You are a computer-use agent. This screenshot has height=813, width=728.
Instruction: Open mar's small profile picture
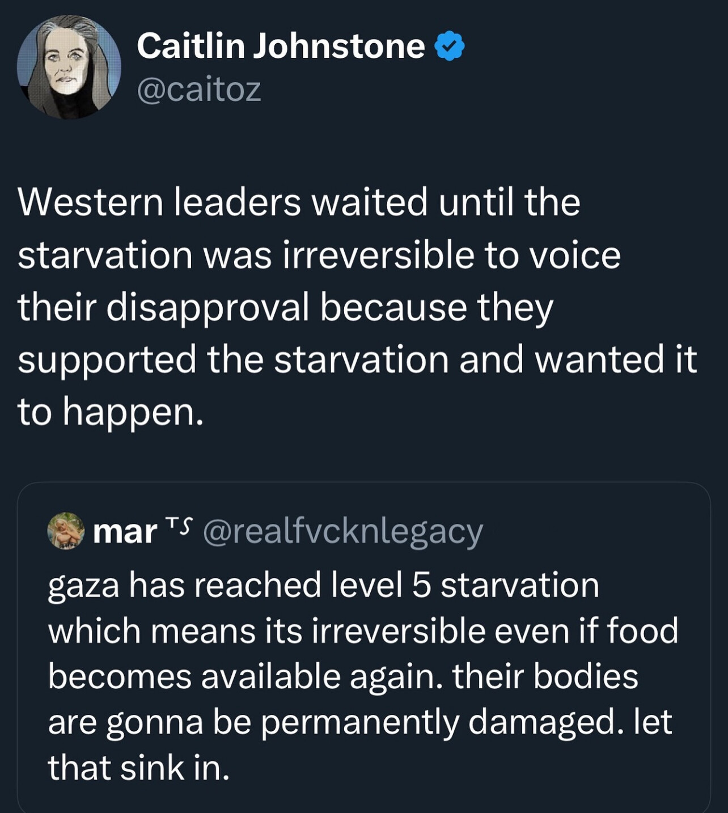coord(66,532)
